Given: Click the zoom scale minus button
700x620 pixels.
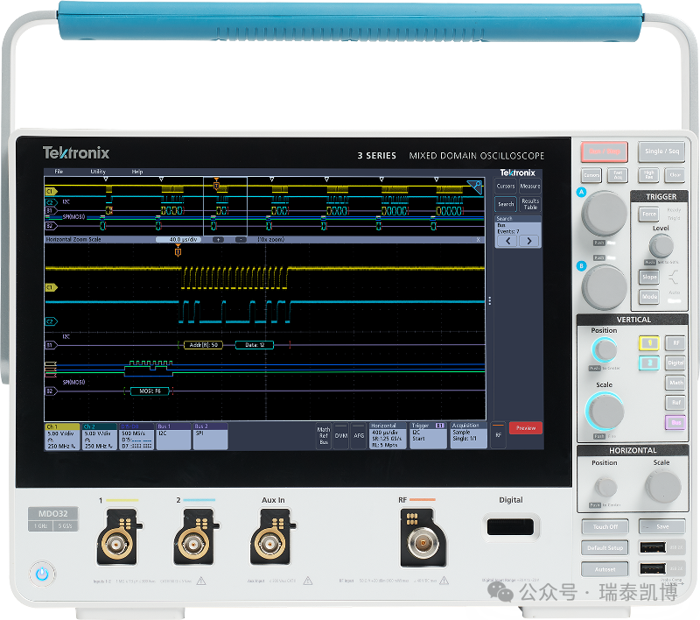Looking at the screenshot, I should click(x=240, y=239).
